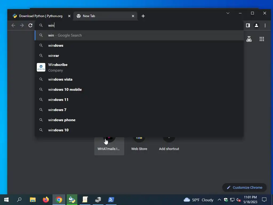This screenshot has height=205, width=273.
Task: Click the forward navigation arrow
Action: [x=22, y=25]
